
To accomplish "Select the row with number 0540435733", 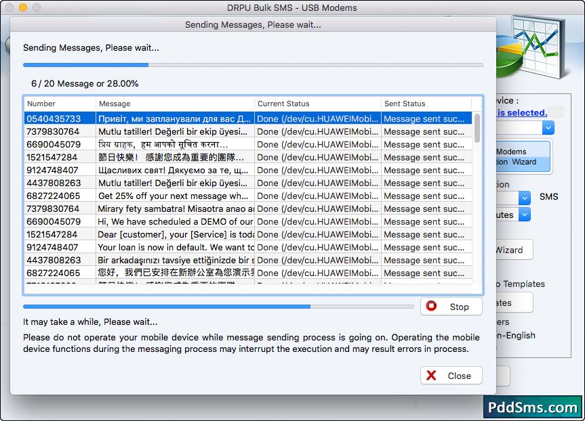I will click(248, 118).
